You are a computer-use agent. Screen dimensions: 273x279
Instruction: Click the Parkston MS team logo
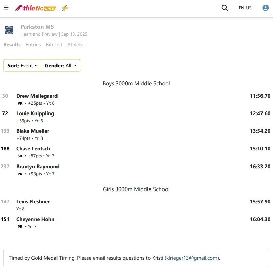[x=9, y=30]
